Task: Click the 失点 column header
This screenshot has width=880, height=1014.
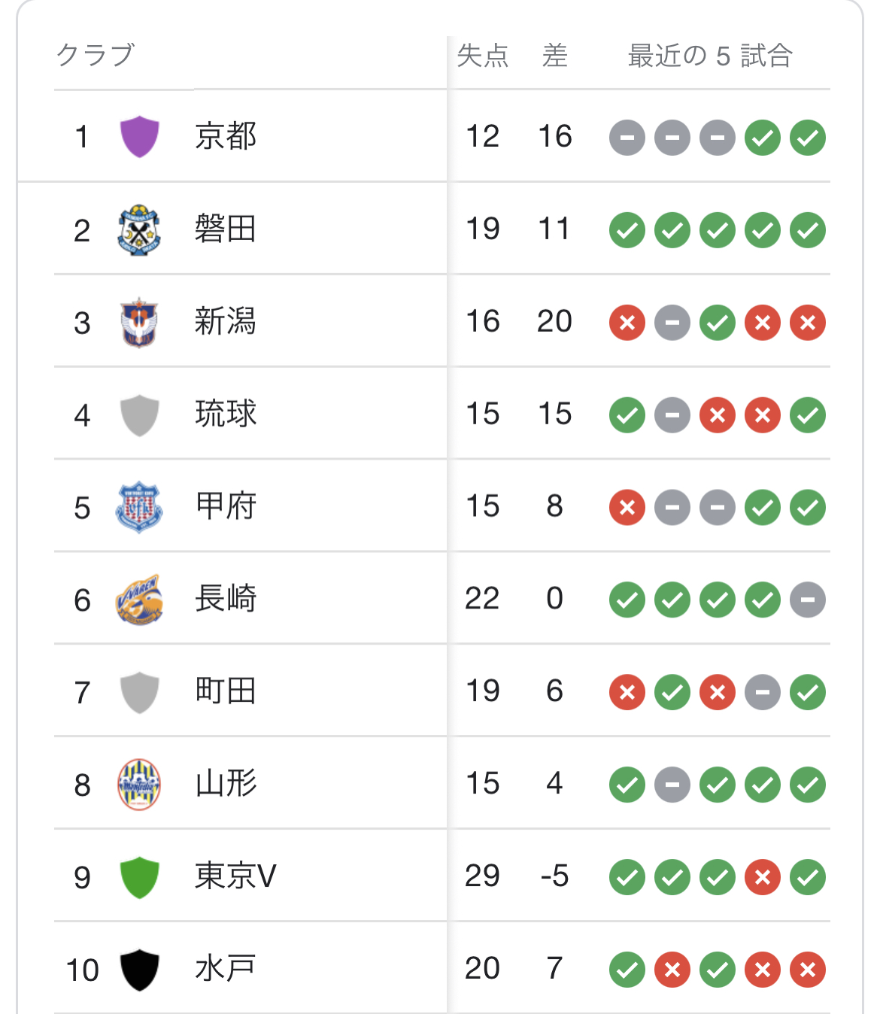Action: 482,56
